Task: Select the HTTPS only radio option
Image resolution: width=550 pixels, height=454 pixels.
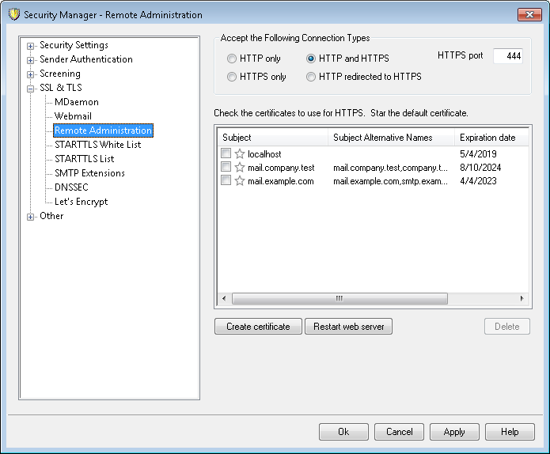Action: pyautogui.click(x=232, y=77)
